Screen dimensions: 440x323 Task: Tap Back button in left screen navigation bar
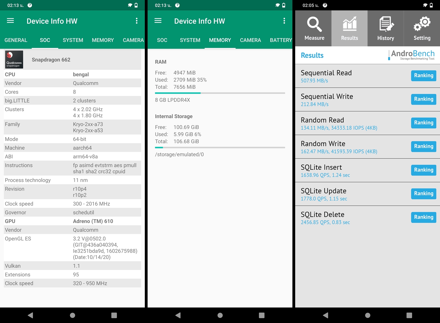click(x=30, y=315)
